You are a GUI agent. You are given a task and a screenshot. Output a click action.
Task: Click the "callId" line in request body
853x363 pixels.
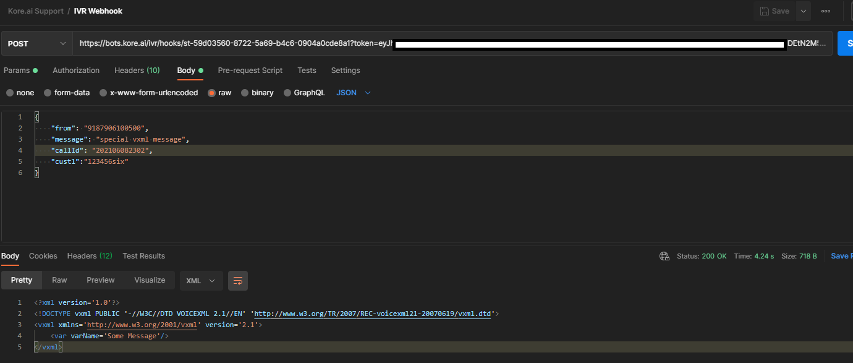click(x=101, y=150)
